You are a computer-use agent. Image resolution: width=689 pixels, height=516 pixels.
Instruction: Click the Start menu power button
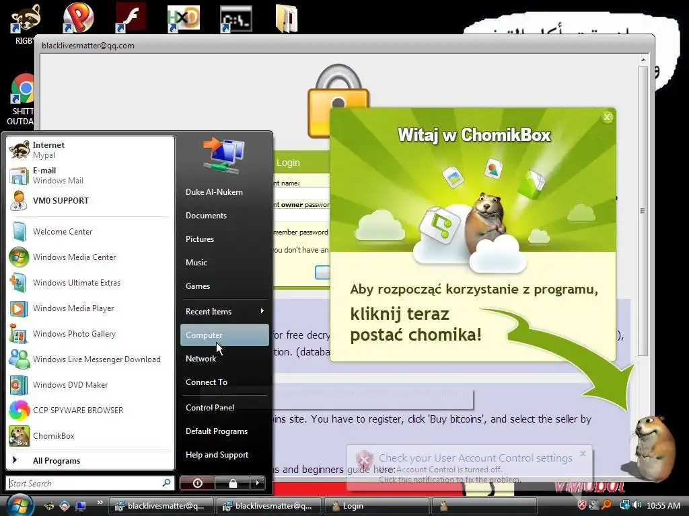[x=197, y=483]
